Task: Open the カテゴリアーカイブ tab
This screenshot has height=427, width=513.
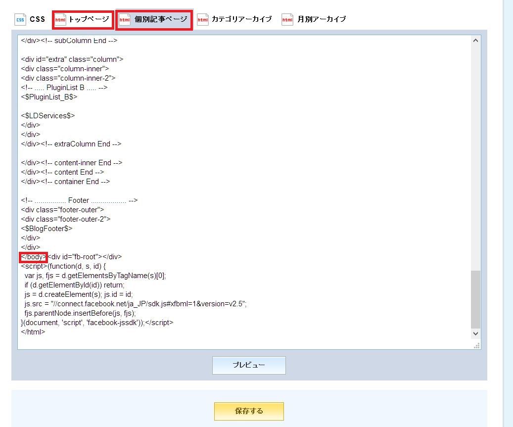Action: tap(234, 19)
